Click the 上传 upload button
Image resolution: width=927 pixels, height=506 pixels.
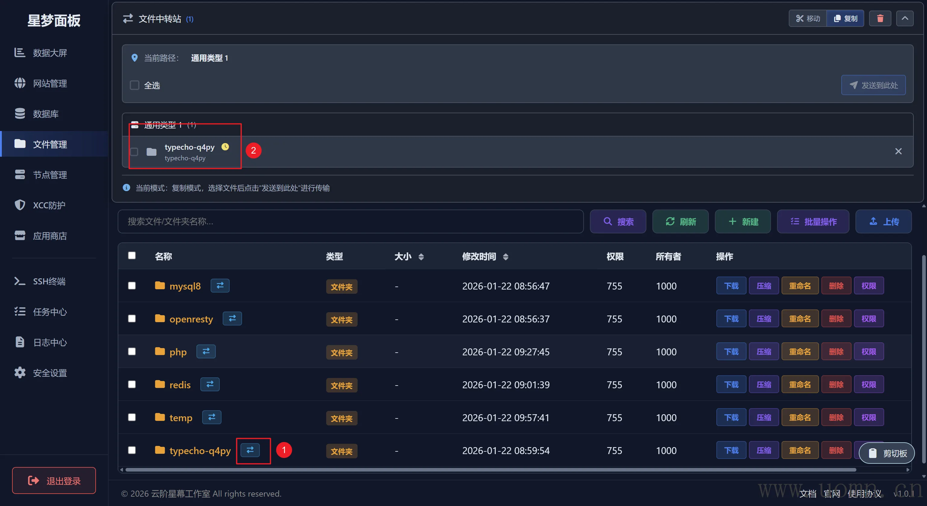(x=884, y=222)
